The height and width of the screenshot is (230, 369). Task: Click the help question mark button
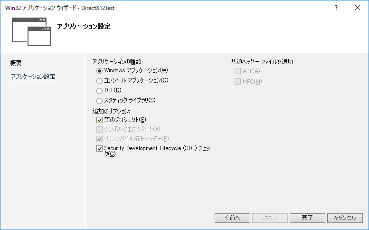click(x=336, y=8)
